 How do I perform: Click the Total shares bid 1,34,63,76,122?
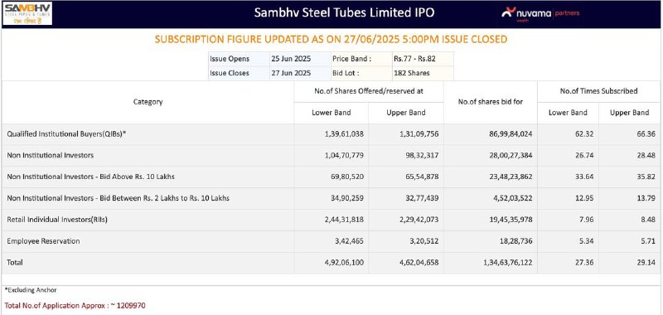click(x=501, y=263)
